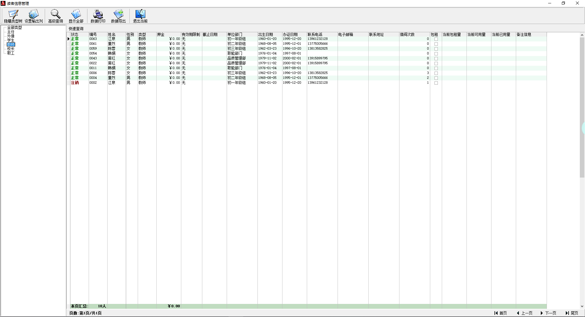
Task: Click the 联系电话 column header
Action: (x=322, y=34)
